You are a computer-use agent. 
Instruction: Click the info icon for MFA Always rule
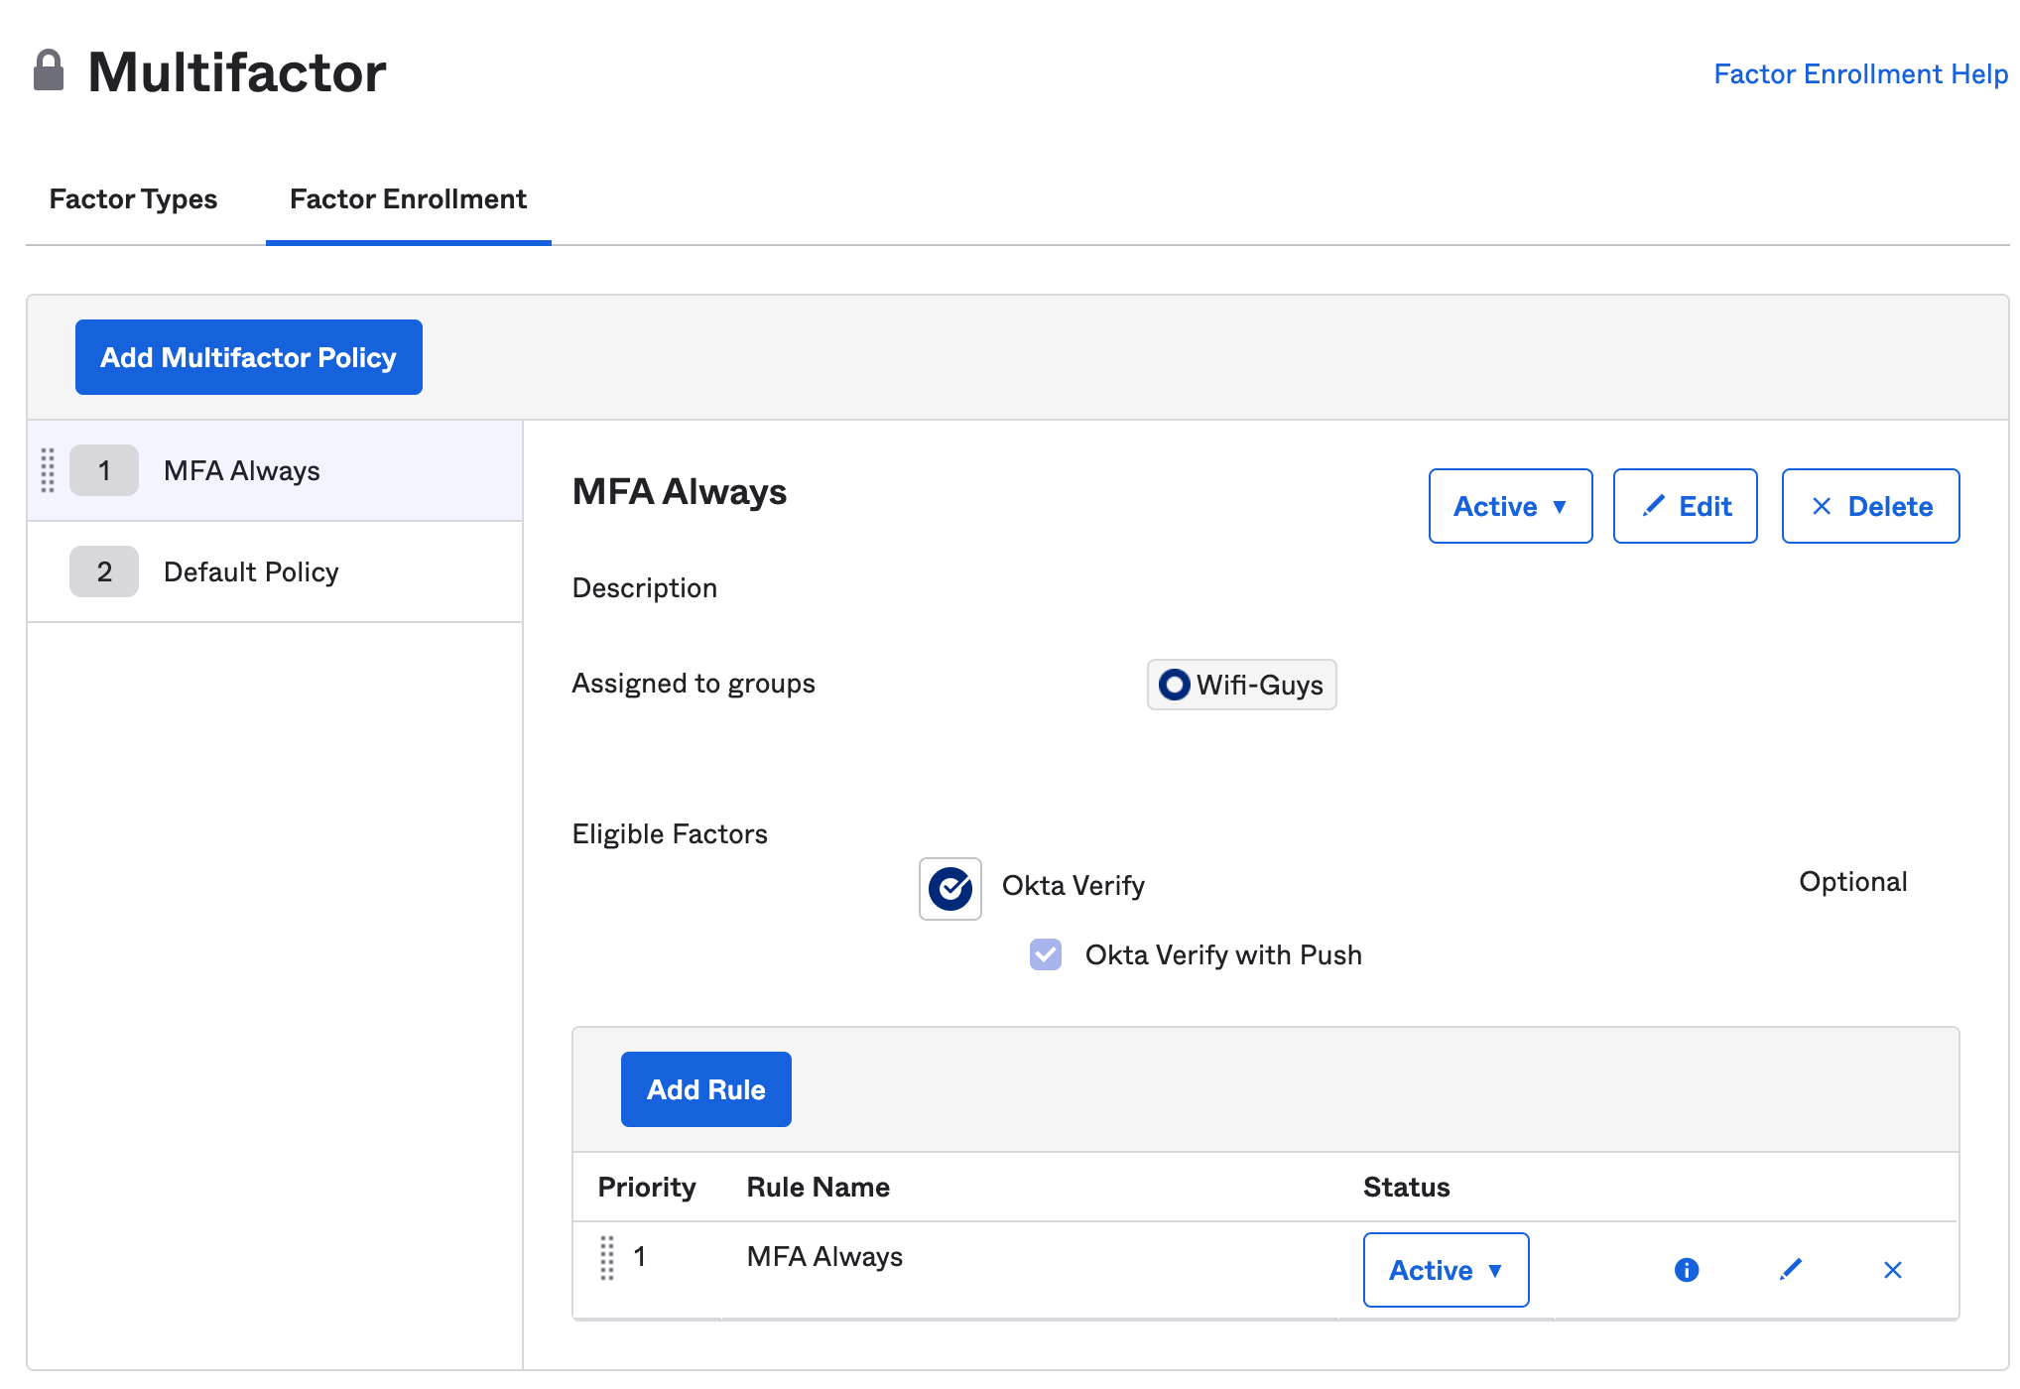[x=1689, y=1268]
